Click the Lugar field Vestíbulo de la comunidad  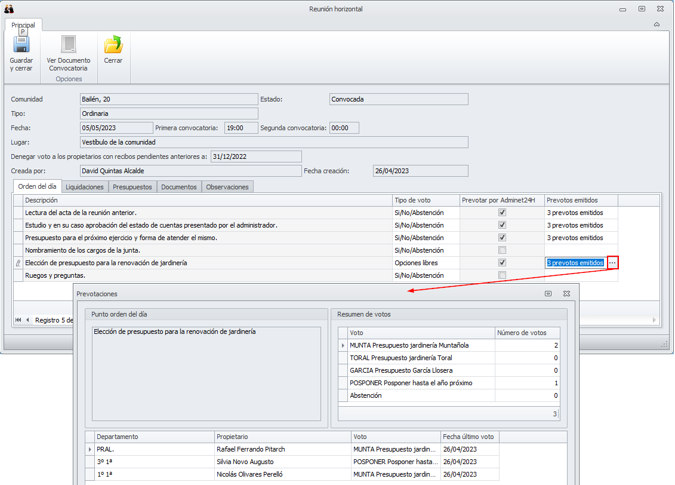coord(273,142)
